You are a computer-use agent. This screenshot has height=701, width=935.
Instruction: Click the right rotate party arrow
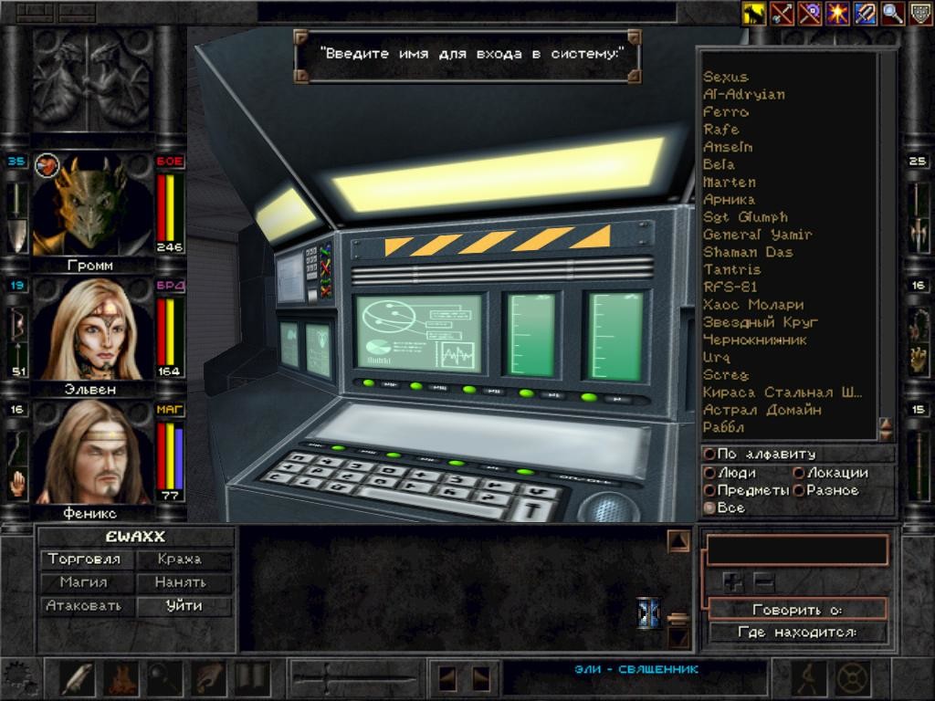[480, 678]
